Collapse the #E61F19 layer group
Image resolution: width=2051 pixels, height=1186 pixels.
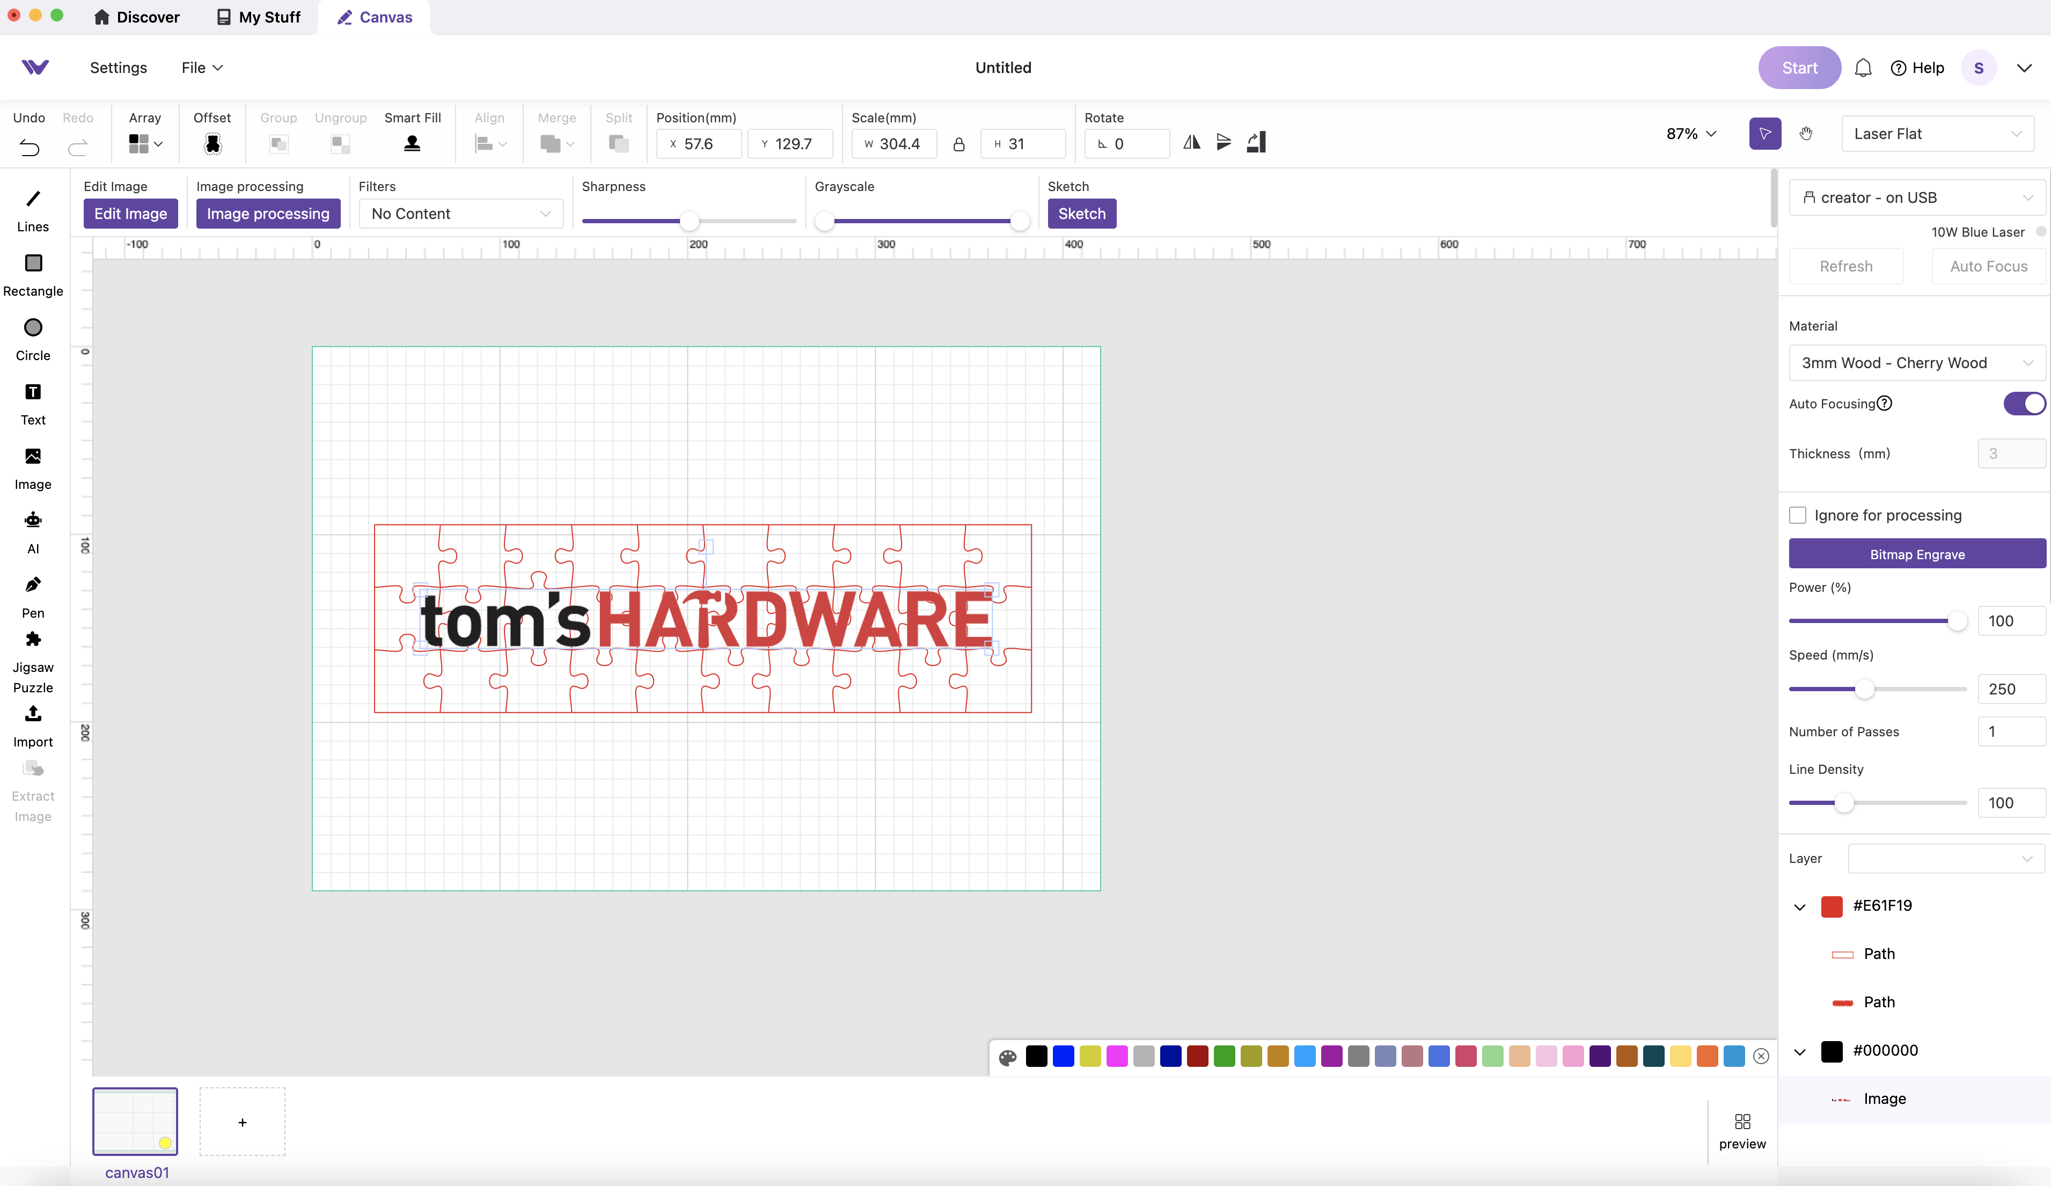pos(1799,907)
